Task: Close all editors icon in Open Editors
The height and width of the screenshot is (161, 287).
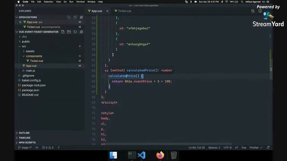Action: 81,17
